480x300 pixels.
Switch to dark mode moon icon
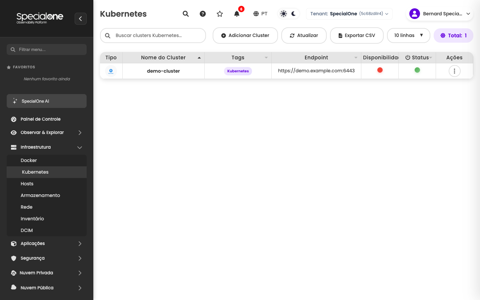click(x=294, y=14)
